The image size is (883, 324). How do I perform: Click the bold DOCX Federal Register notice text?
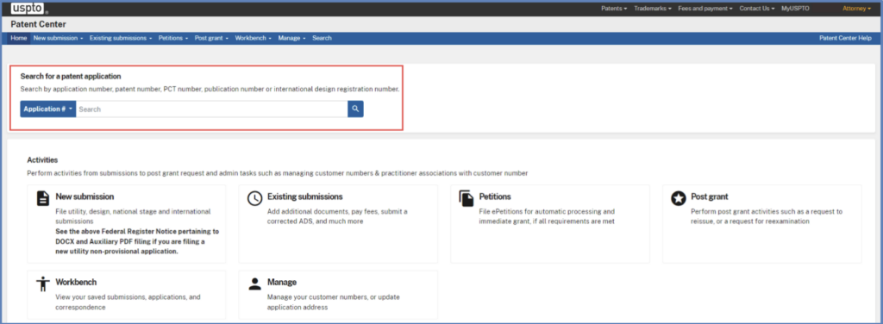tap(137, 241)
